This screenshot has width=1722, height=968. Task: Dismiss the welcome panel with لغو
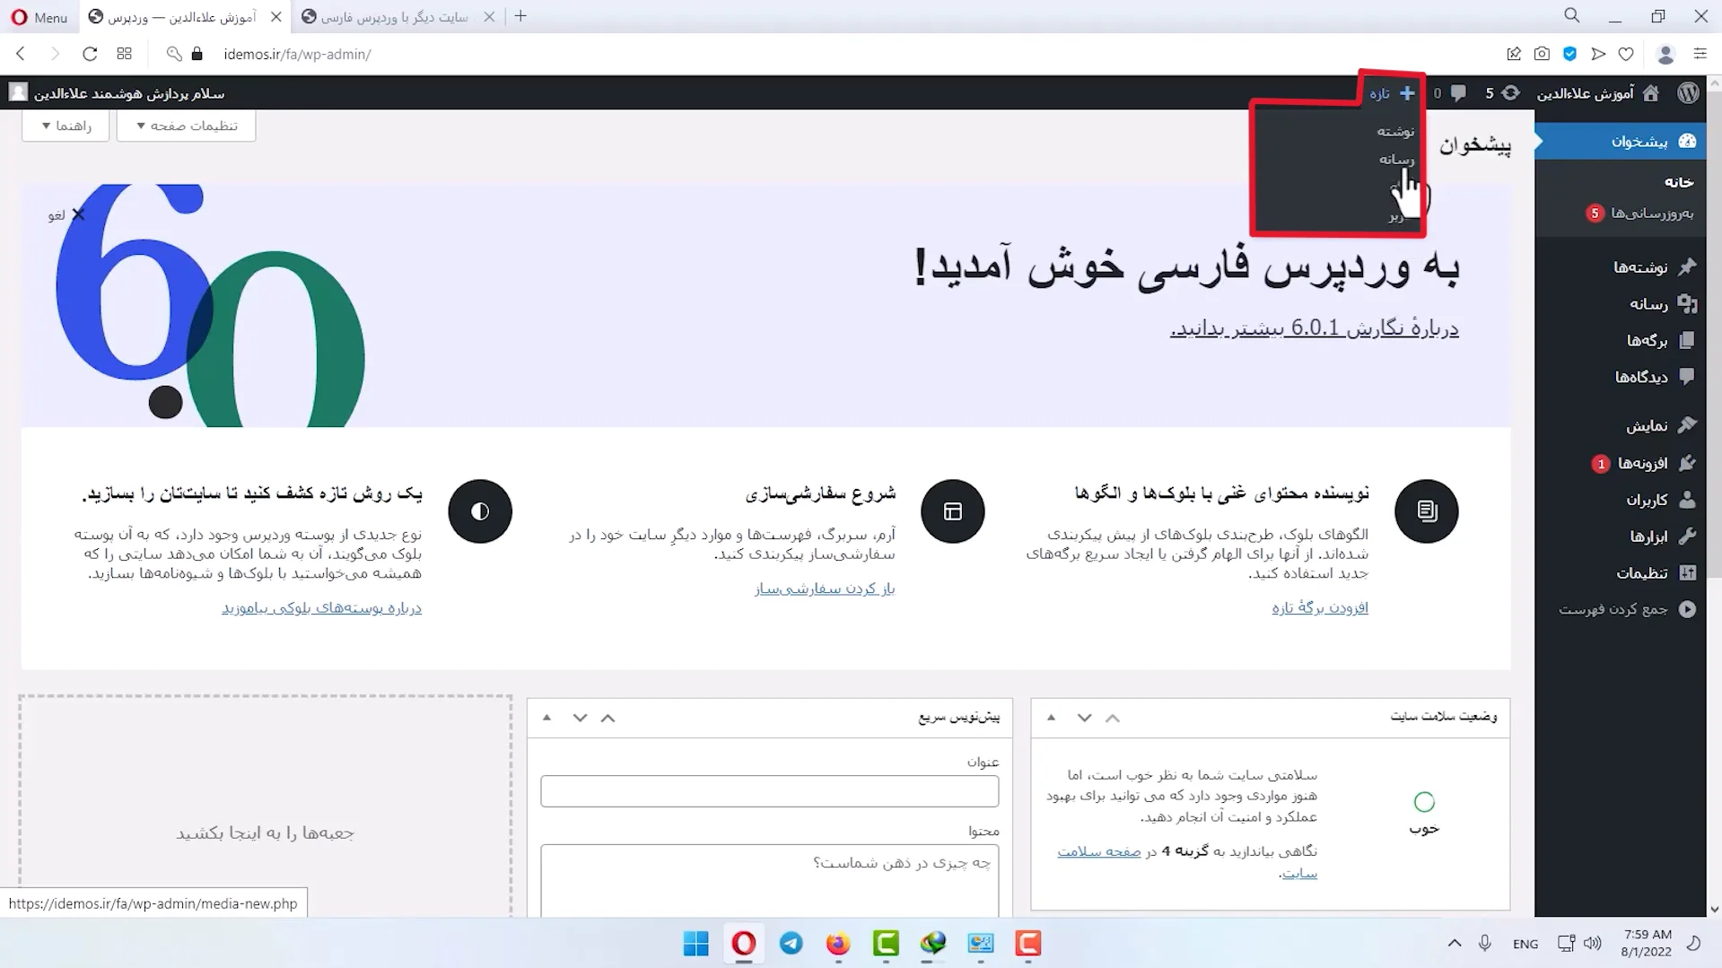click(66, 214)
